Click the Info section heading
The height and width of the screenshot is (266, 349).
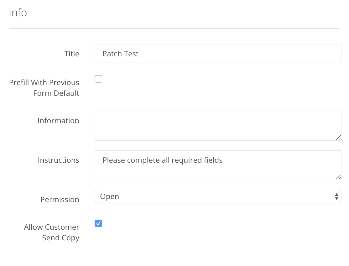click(x=18, y=13)
